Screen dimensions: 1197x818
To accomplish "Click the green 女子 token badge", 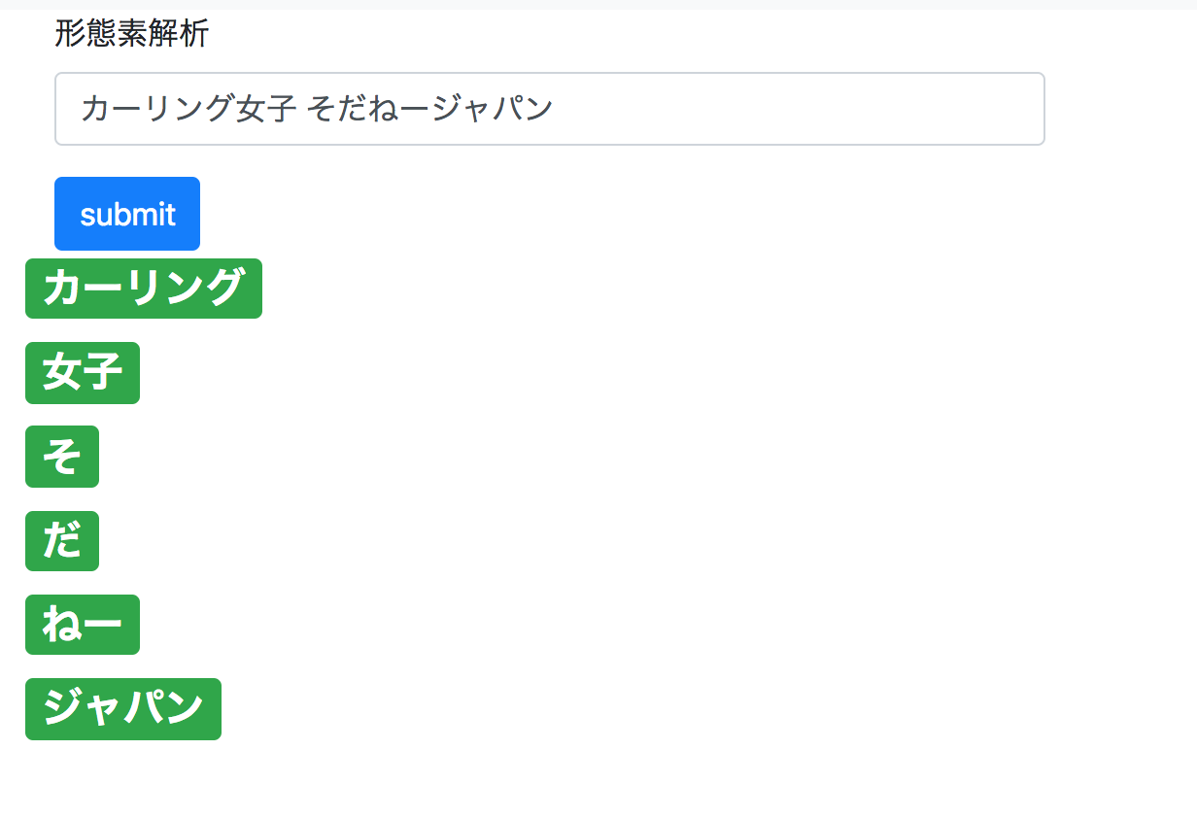I will tap(83, 372).
